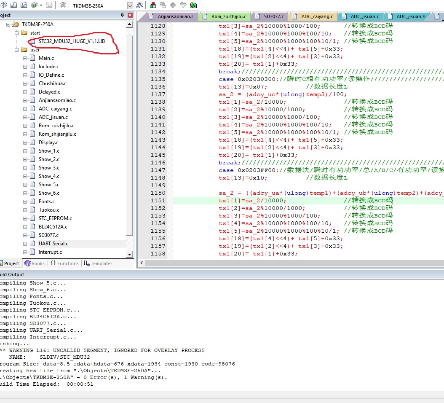Image resolution: width=444 pixels, height=403 pixels.
Task: Click the 'case 0x0203FF00' code line
Action: (331, 170)
